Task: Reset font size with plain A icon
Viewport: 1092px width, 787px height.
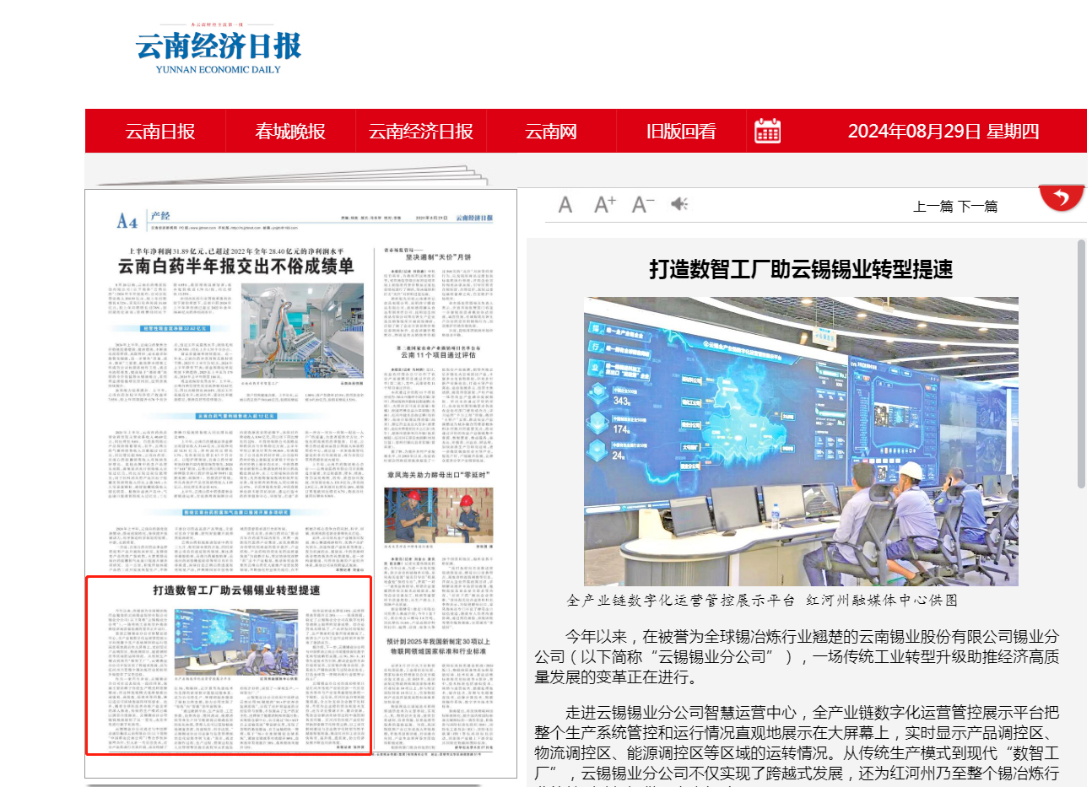Action: click(x=565, y=205)
